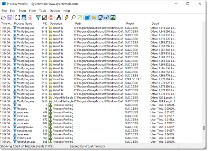Toggle Show Registry Activity icon
208x151 pixels.
pos(87,18)
